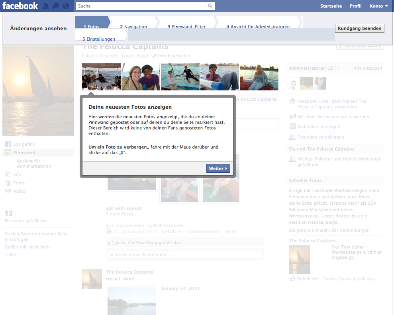
Task: Click Gefällt mir nicht mehr
Action: (x=28, y=247)
